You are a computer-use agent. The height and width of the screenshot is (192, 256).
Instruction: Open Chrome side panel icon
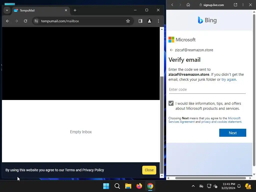click(140, 21)
